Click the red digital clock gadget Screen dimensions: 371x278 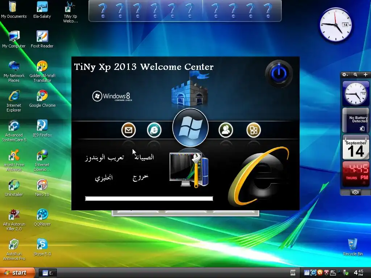click(x=356, y=173)
